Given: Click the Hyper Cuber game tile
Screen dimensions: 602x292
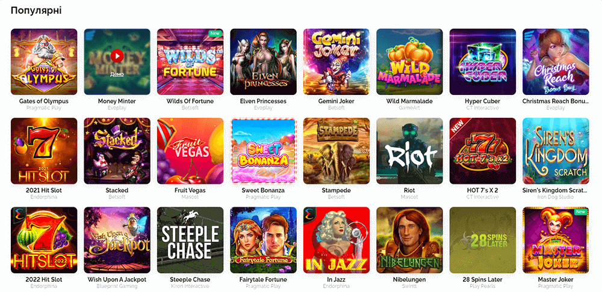Looking at the screenshot, I should click(x=483, y=62).
